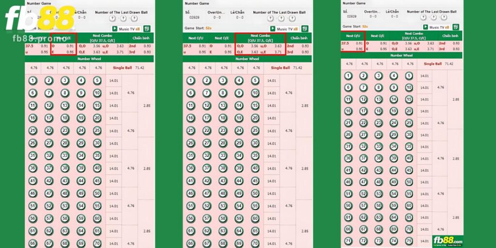Select ball number 72
This screenshot has width=496, height=248.
363,241
